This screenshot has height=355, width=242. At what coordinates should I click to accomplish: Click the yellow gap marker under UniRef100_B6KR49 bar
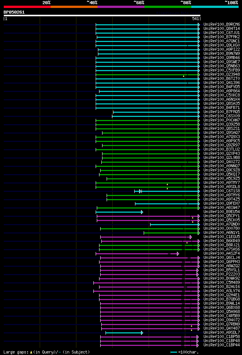(187, 243)
